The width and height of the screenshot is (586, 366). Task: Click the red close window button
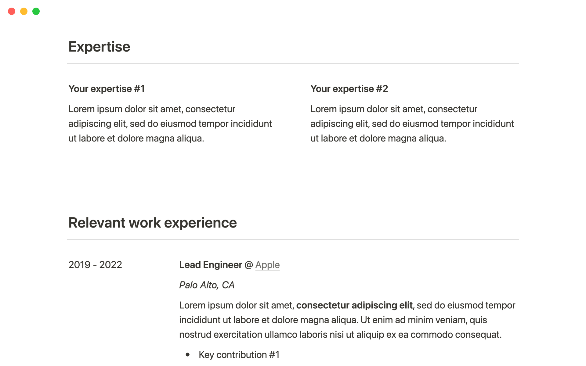click(x=12, y=11)
